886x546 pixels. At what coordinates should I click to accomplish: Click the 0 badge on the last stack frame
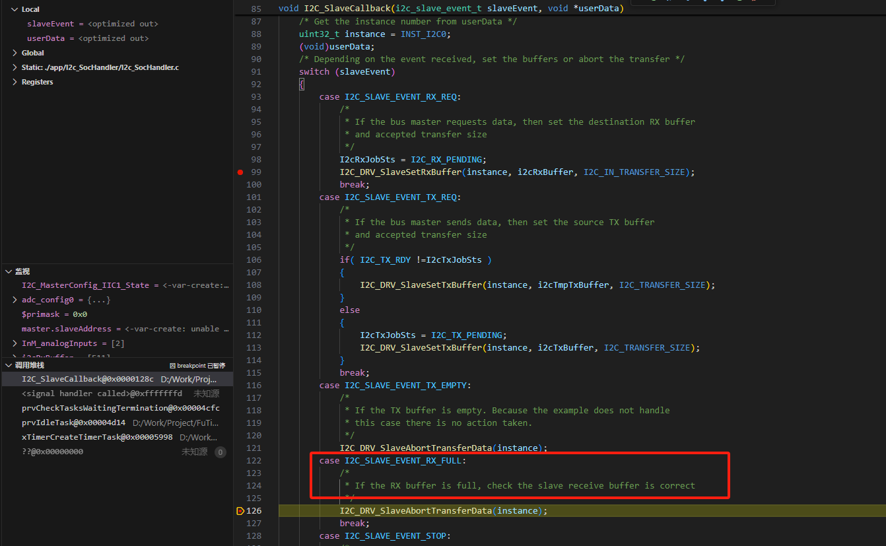221,452
